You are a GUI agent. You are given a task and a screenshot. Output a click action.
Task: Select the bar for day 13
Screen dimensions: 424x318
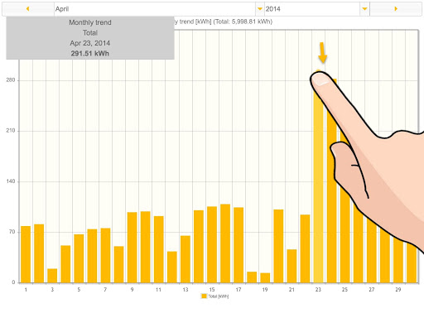(185, 259)
